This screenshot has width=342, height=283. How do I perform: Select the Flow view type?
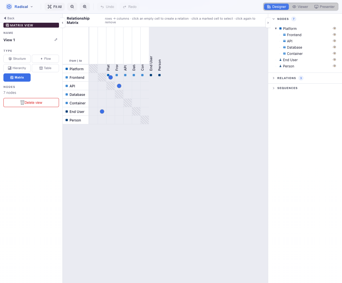pyautogui.click(x=45, y=59)
